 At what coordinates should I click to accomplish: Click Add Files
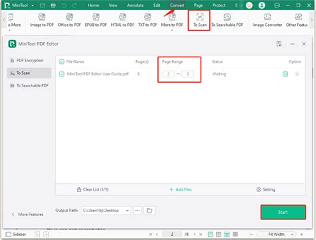(x=181, y=189)
